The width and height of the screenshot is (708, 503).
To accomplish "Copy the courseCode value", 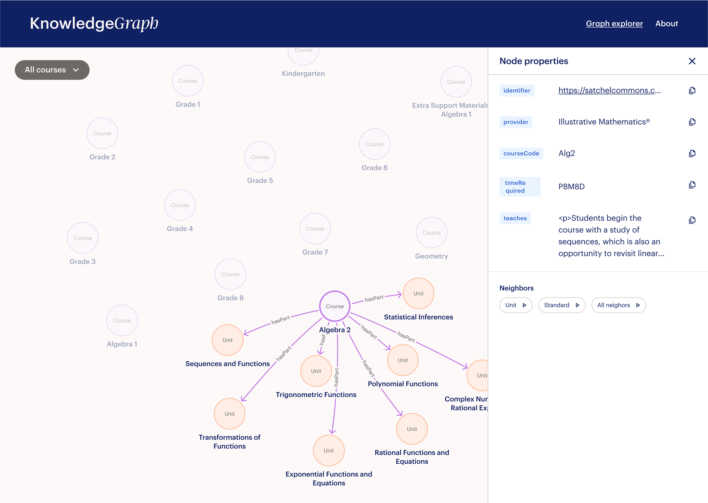I will 692,153.
